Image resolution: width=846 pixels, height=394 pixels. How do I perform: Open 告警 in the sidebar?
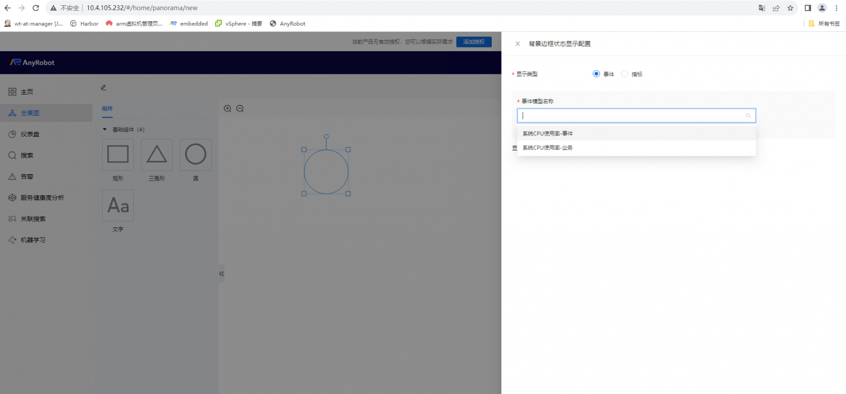coord(46,176)
